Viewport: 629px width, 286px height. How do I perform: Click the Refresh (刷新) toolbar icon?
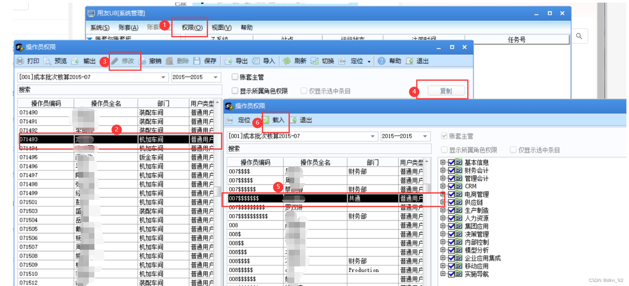pyautogui.click(x=287, y=61)
